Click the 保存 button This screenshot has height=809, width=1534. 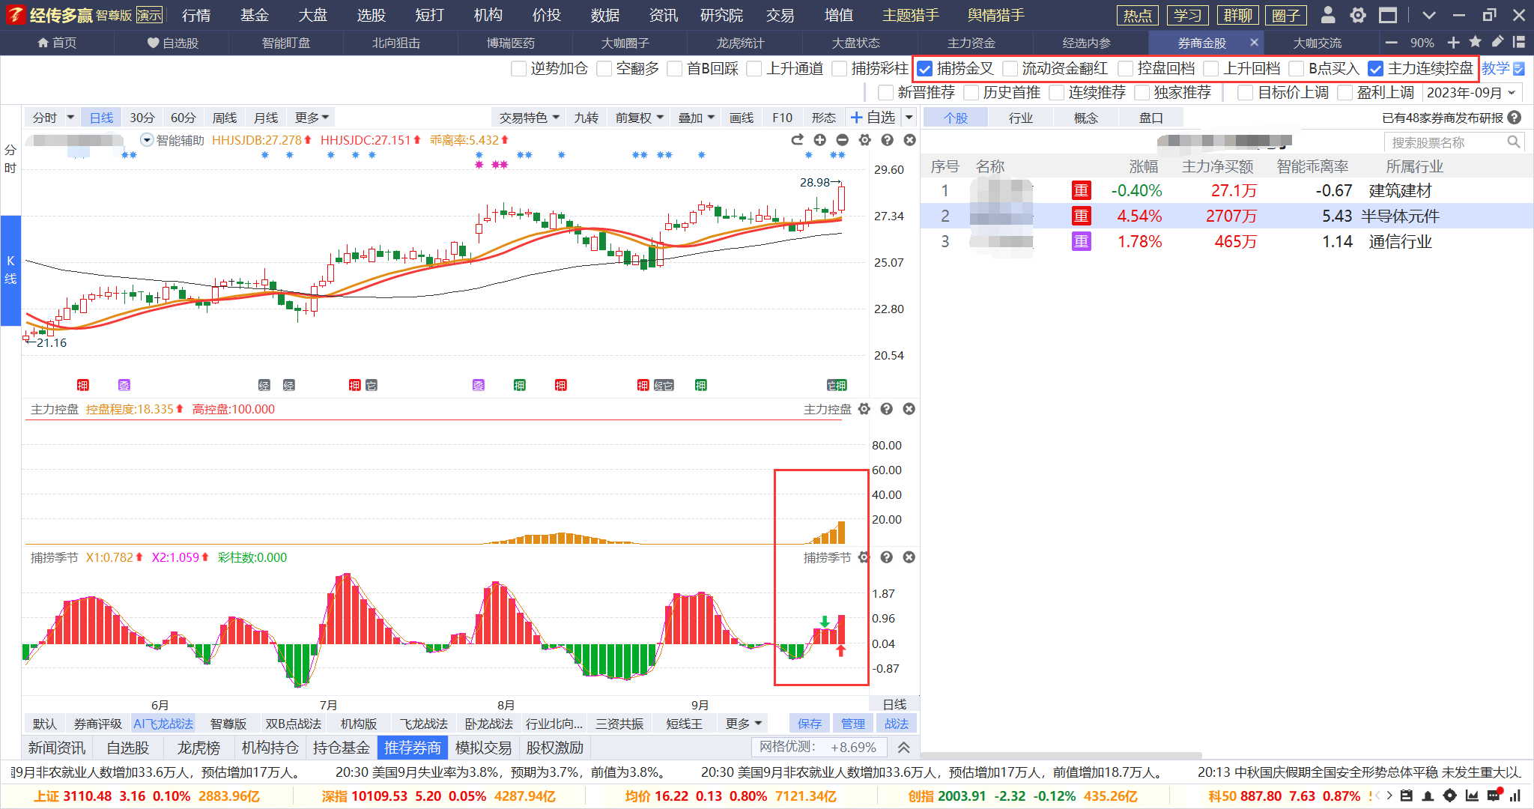pos(809,724)
